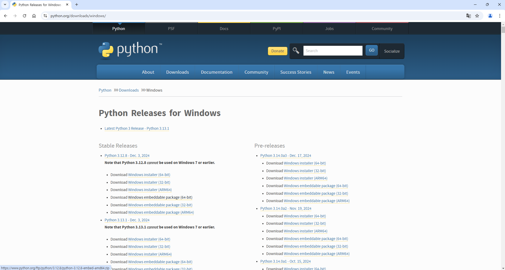Download 3.12.8 embeddable package (32-bit)
Screen dimensions: 505x270
pyautogui.click(x=160, y=205)
